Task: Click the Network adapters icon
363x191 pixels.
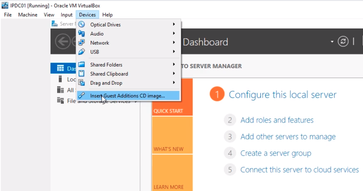Action: [81, 42]
